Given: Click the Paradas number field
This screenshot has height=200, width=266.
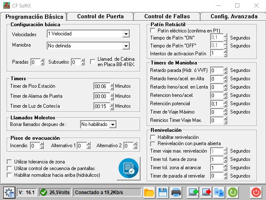Looking at the screenshot, I should 35,62.
